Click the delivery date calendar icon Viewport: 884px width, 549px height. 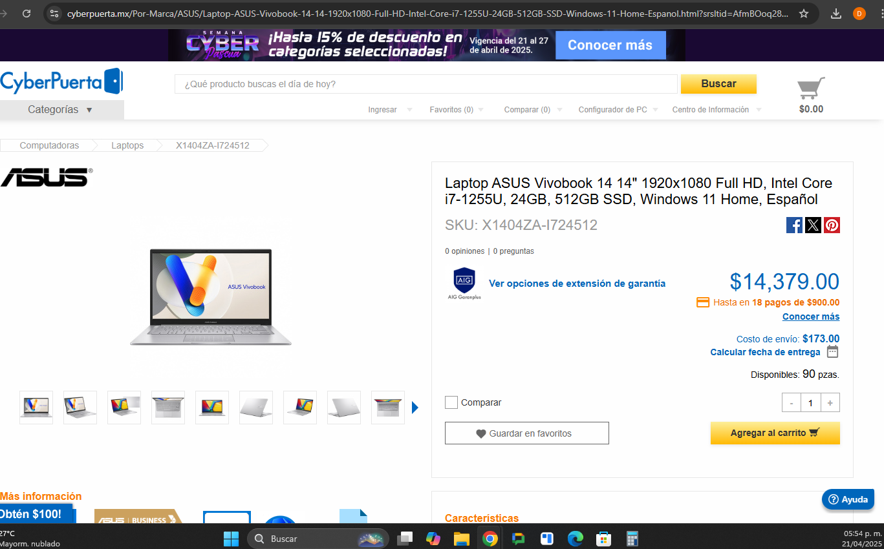833,352
